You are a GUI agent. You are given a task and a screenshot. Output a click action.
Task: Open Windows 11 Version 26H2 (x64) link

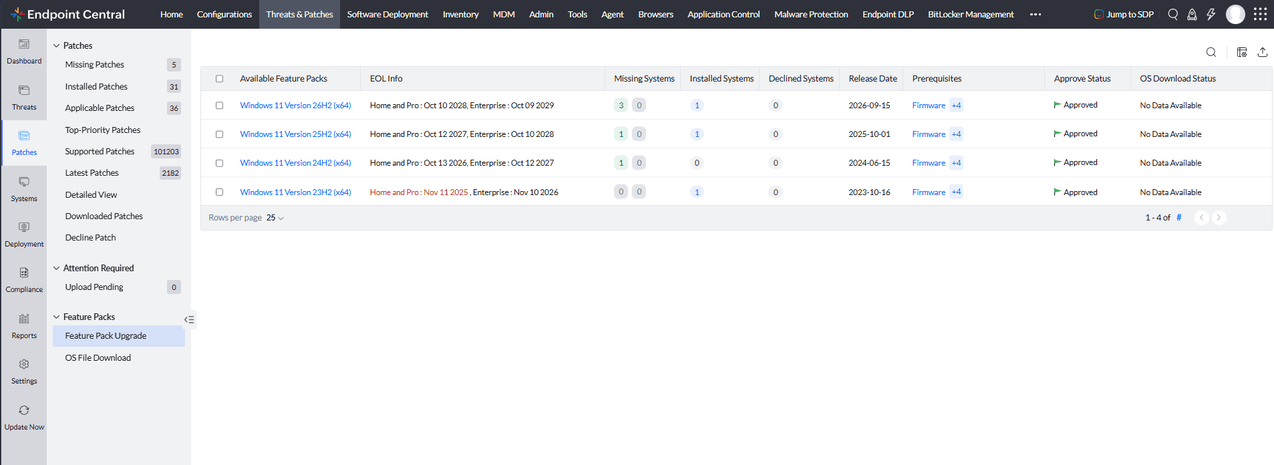295,106
